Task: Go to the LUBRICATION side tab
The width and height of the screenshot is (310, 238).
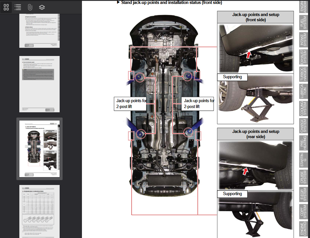Action: pyautogui.click(x=303, y=91)
